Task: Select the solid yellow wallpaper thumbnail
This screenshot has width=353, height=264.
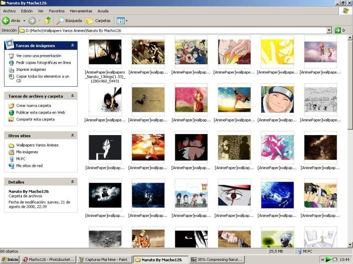Action: click(x=278, y=52)
